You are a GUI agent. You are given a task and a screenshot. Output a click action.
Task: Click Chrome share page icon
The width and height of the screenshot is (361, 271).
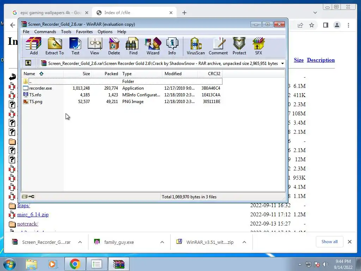pos(300,25)
